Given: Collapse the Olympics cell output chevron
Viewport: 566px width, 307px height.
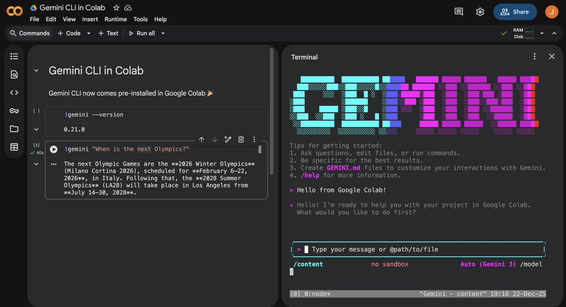Looking at the screenshot, I should point(36,164).
